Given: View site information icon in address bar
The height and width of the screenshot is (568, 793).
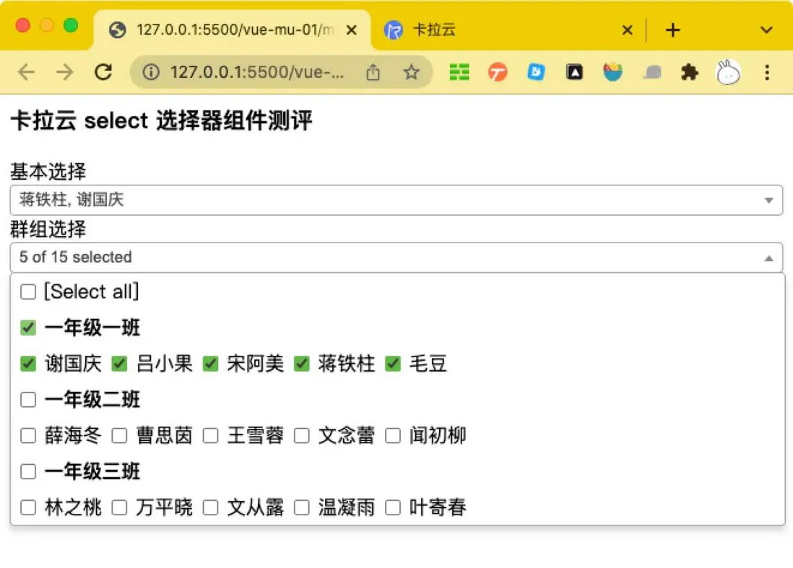Looking at the screenshot, I should coord(151,72).
